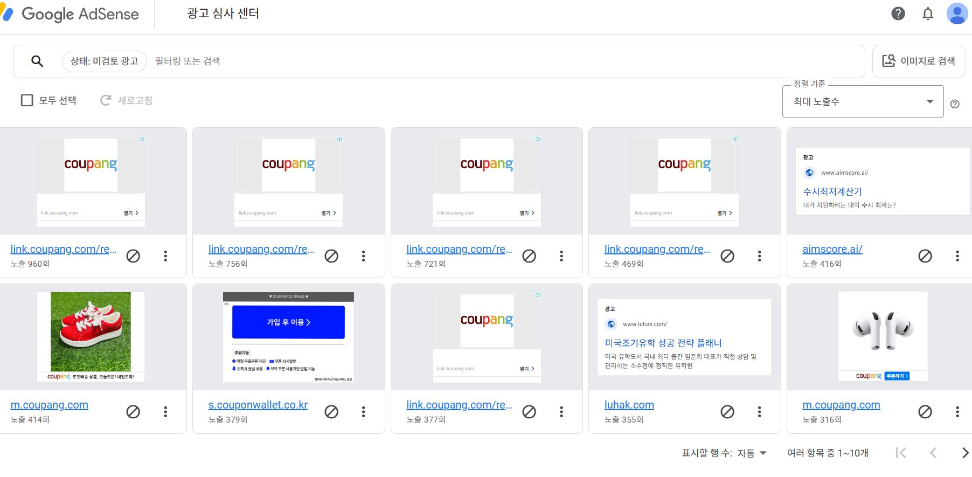The height and width of the screenshot is (477, 972).
Task: Go to the next page arrow
Action: click(965, 453)
